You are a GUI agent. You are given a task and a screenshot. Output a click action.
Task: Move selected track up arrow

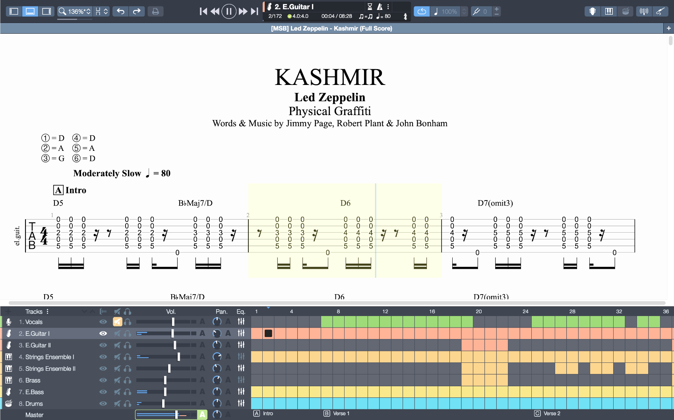click(92, 311)
